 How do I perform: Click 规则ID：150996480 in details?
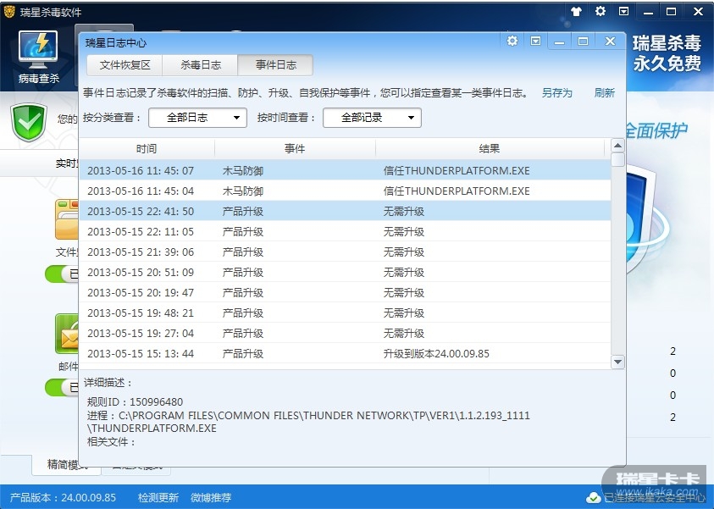pyautogui.click(x=135, y=402)
